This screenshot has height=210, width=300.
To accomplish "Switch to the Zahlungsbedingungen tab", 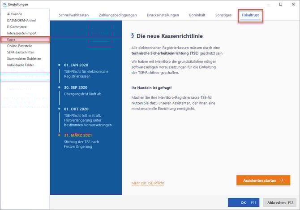I will pos(118,15).
